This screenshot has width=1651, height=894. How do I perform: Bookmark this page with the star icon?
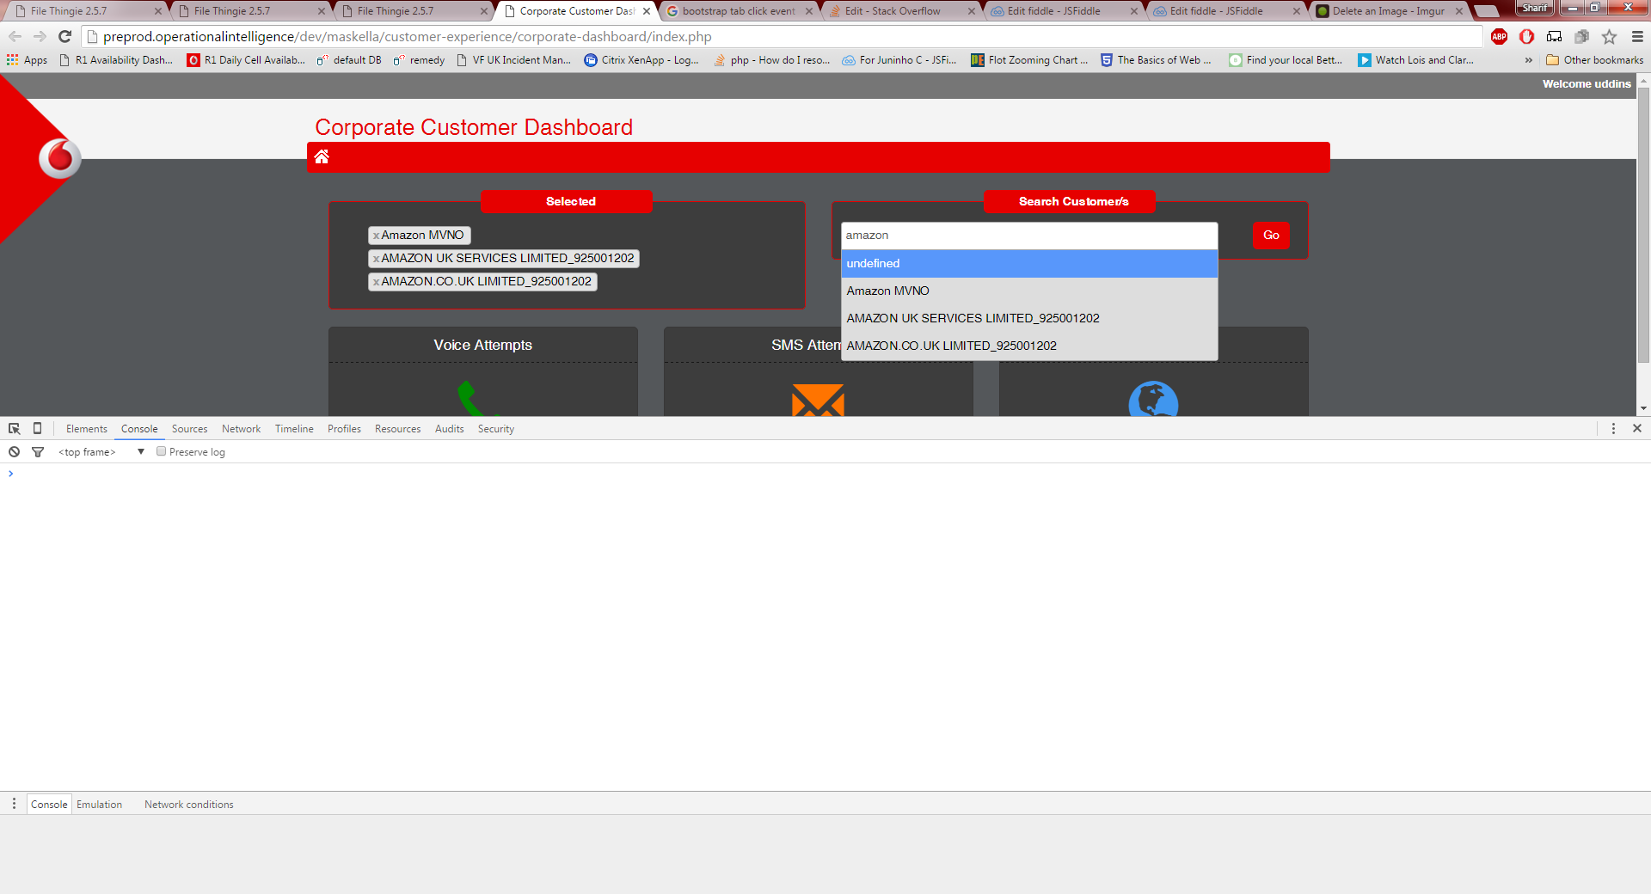(1610, 37)
